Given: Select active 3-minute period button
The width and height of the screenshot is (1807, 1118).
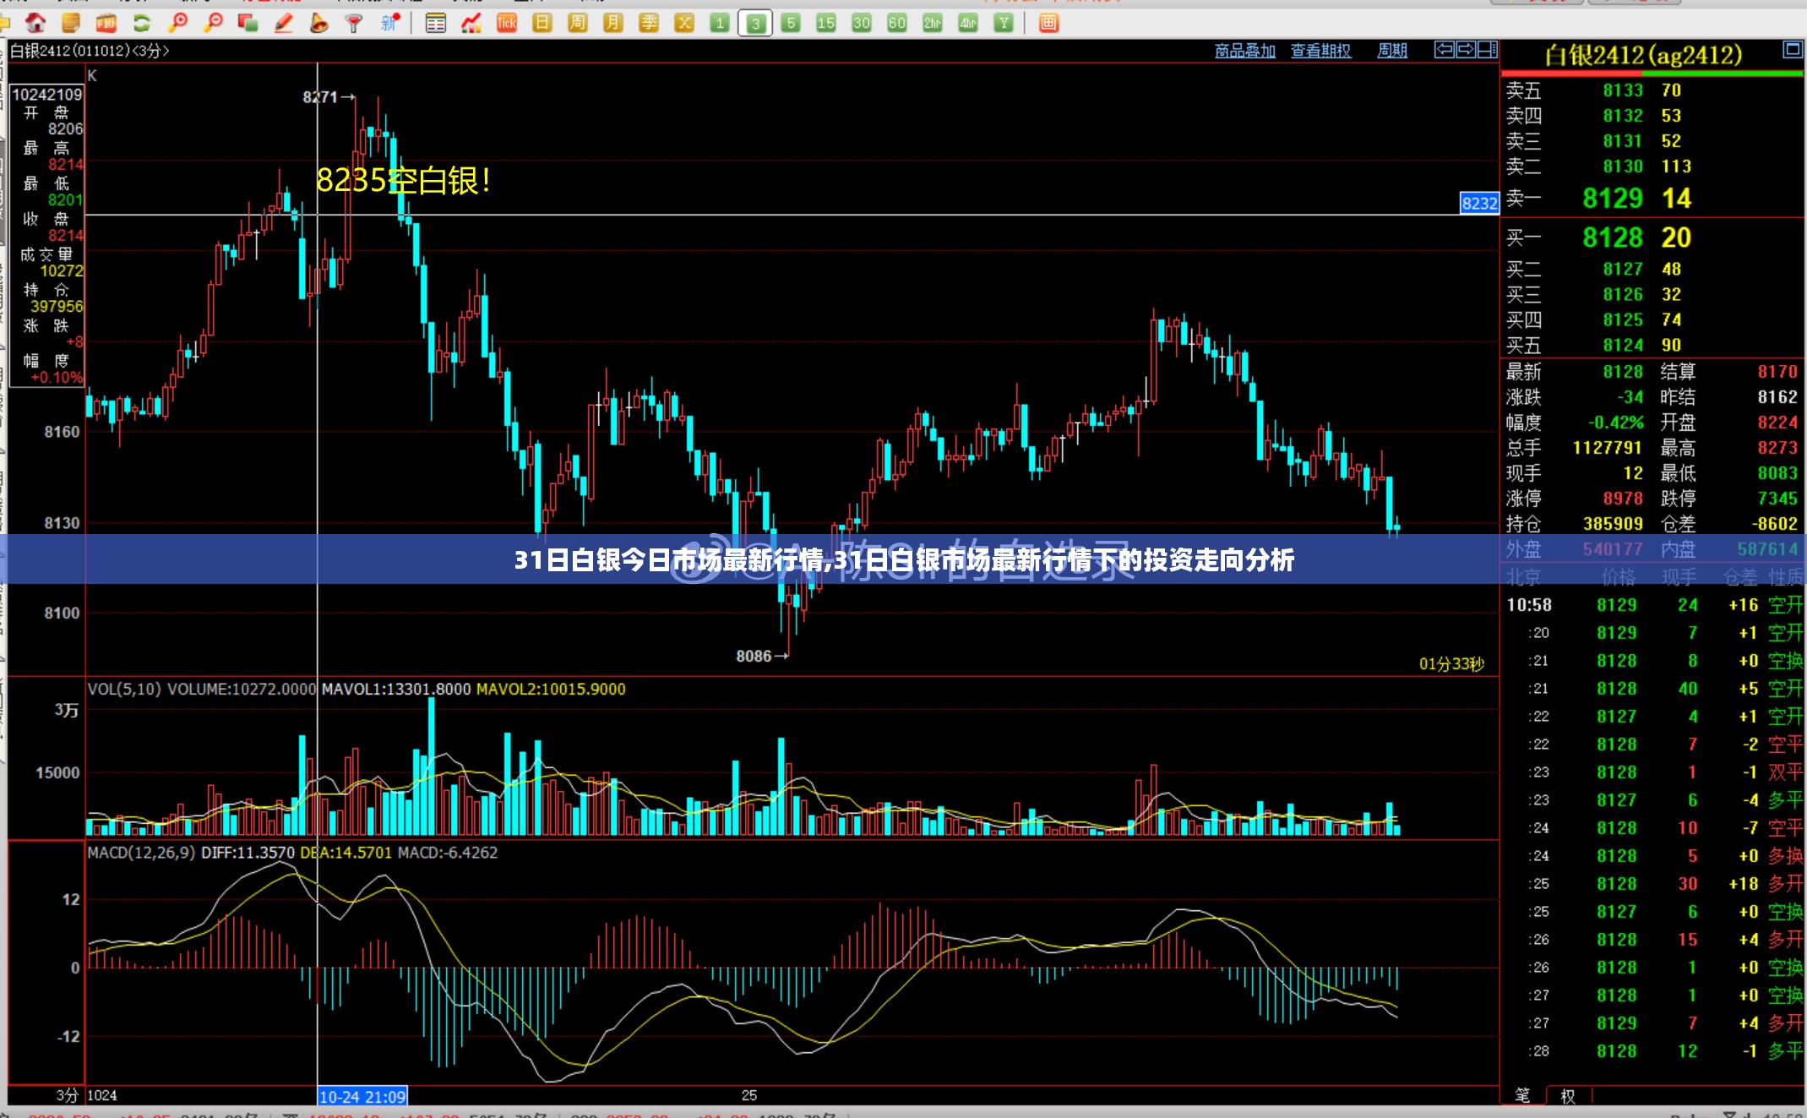Looking at the screenshot, I should click(x=755, y=23).
